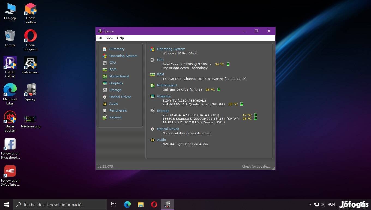The width and height of the screenshot is (371, 210).
Task: Click the Graphics monitor icon in sidebar
Action: point(105,83)
